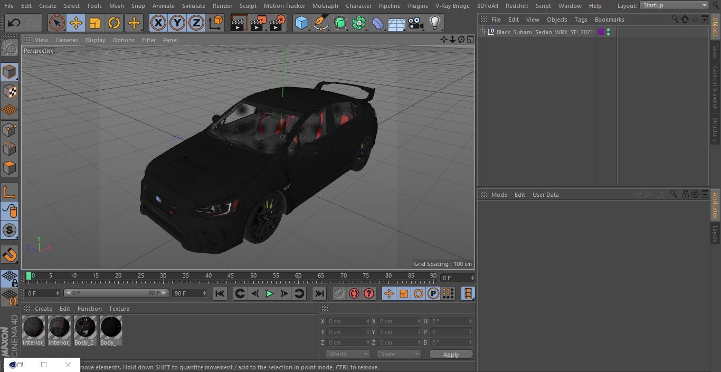Click frame 45 on the timeline ruler

point(231,275)
